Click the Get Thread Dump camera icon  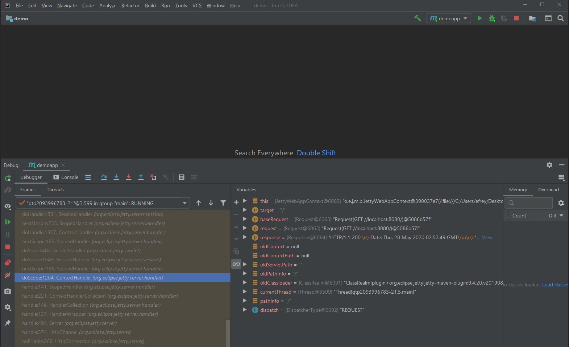tap(8, 291)
